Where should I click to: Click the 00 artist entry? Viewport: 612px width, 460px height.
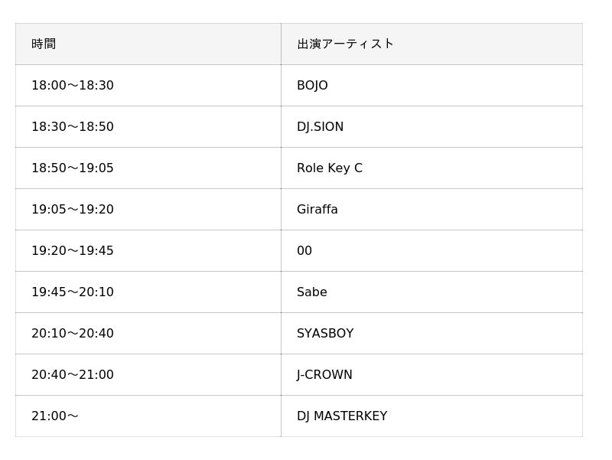click(x=304, y=251)
